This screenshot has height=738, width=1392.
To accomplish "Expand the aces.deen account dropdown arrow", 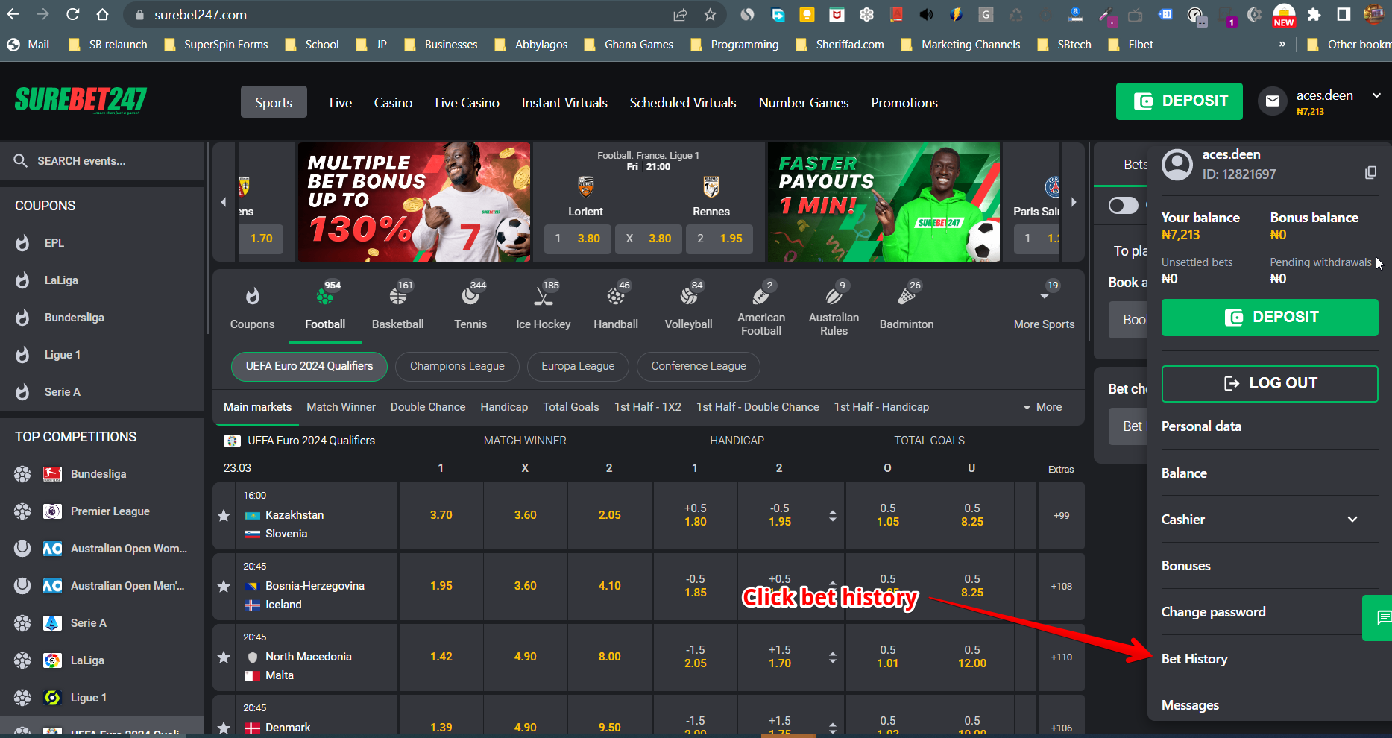I will 1376,95.
